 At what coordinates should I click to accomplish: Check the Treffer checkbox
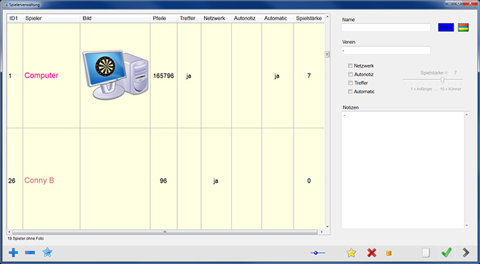[x=350, y=83]
